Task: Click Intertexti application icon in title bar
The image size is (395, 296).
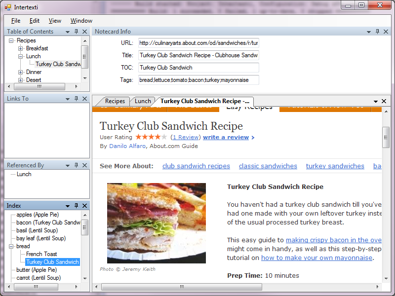Action: click(8, 7)
